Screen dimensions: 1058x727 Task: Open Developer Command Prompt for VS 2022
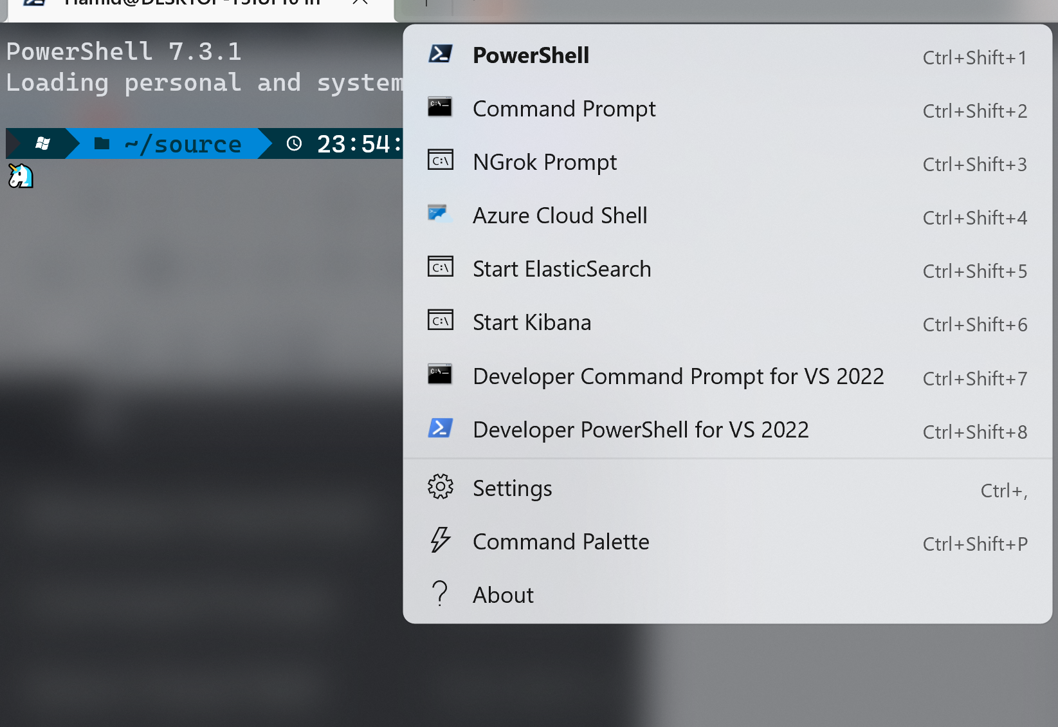[678, 376]
